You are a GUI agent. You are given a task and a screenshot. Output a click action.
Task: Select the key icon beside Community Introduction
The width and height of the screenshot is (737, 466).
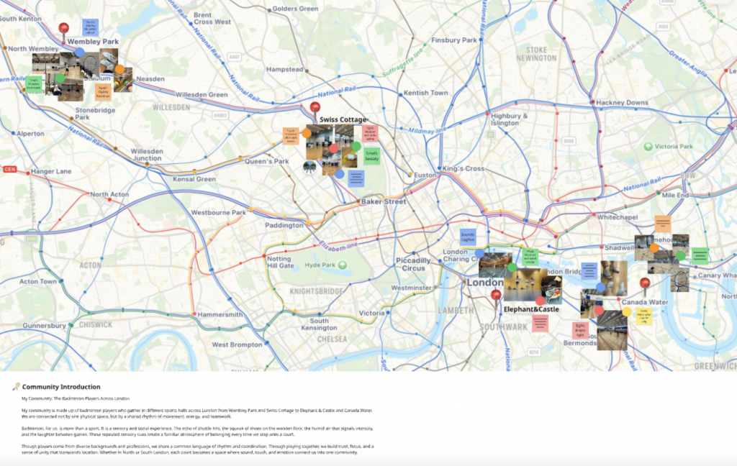16,387
